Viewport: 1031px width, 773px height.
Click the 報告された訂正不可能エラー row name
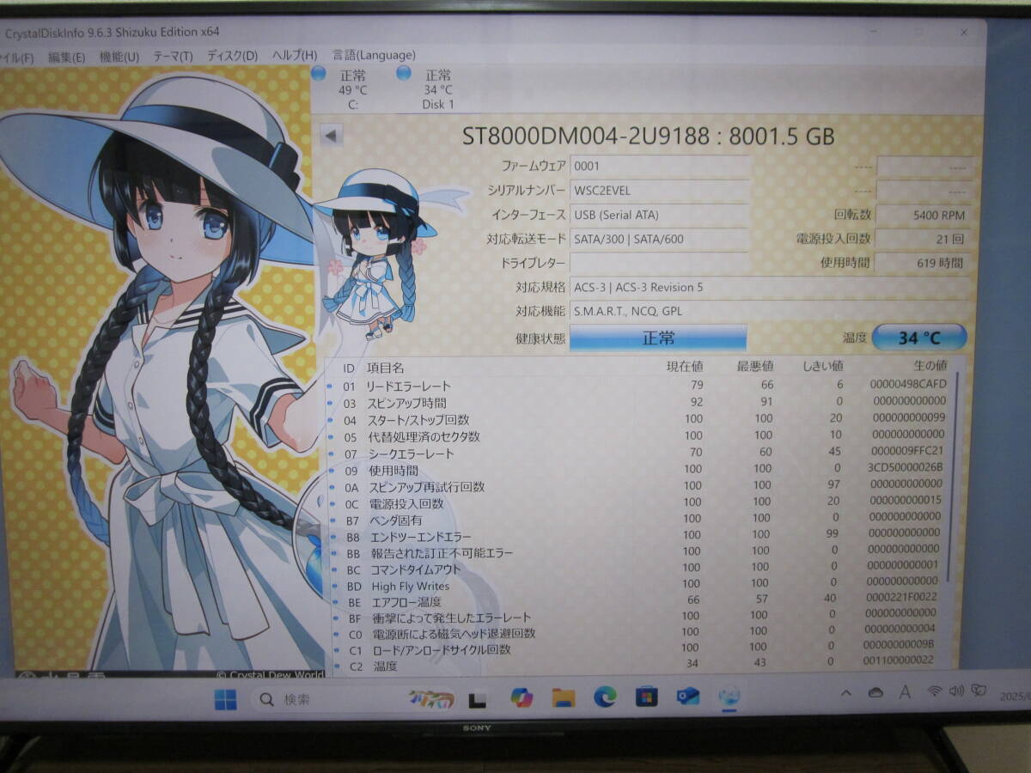click(x=442, y=553)
